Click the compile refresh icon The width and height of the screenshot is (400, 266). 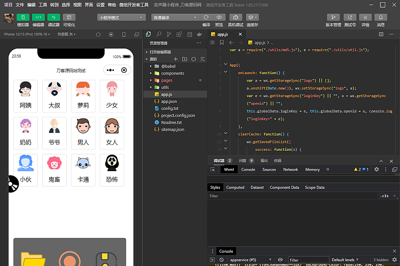coord(206,17)
